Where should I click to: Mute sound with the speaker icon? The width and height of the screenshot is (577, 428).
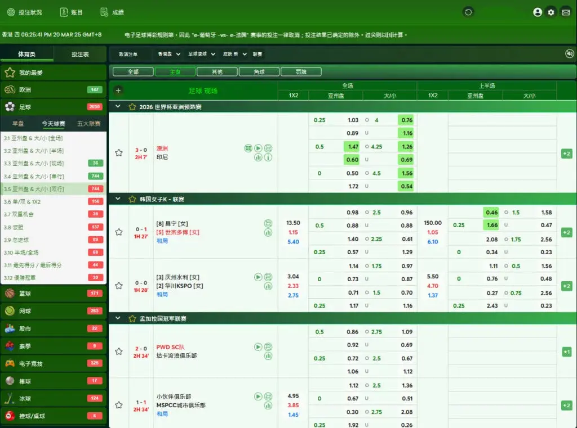point(569,54)
